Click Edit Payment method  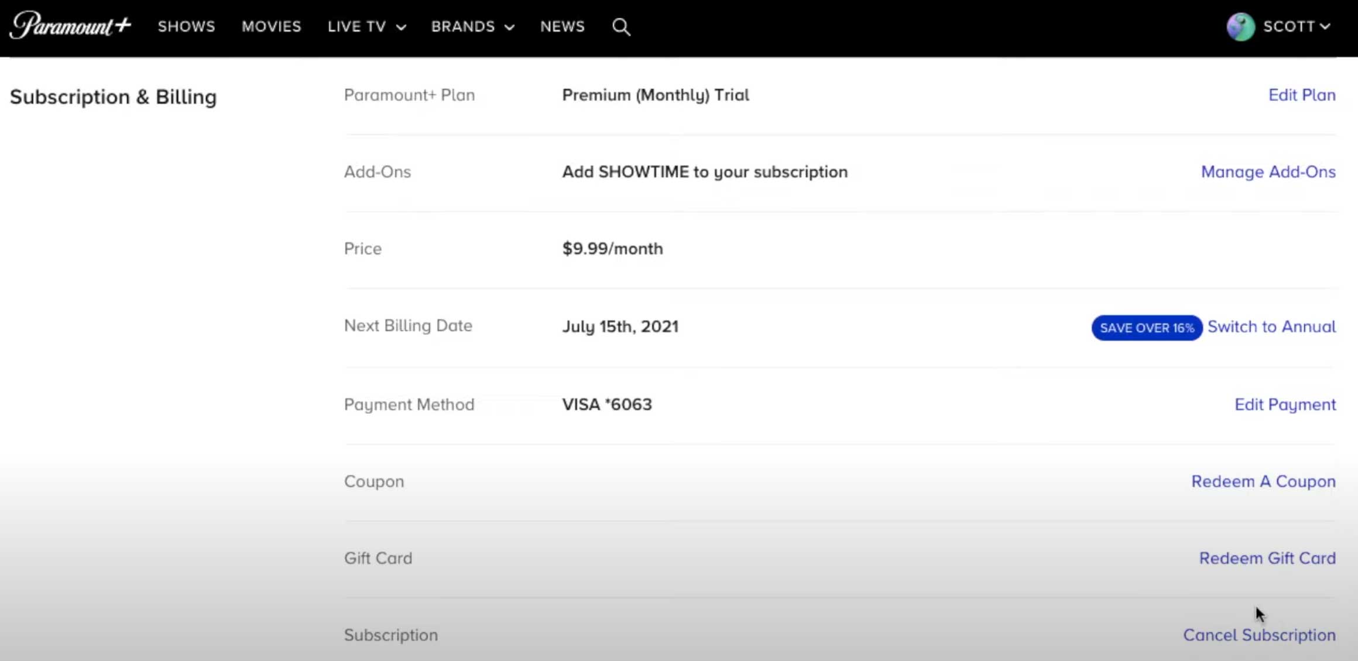point(1285,404)
